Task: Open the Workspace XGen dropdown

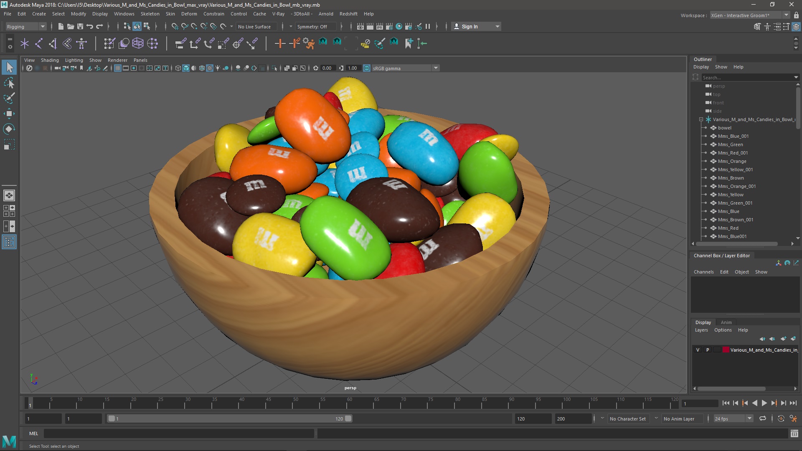Action: coord(750,15)
